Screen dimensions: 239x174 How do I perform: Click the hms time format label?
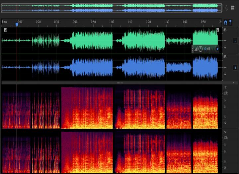4,22
